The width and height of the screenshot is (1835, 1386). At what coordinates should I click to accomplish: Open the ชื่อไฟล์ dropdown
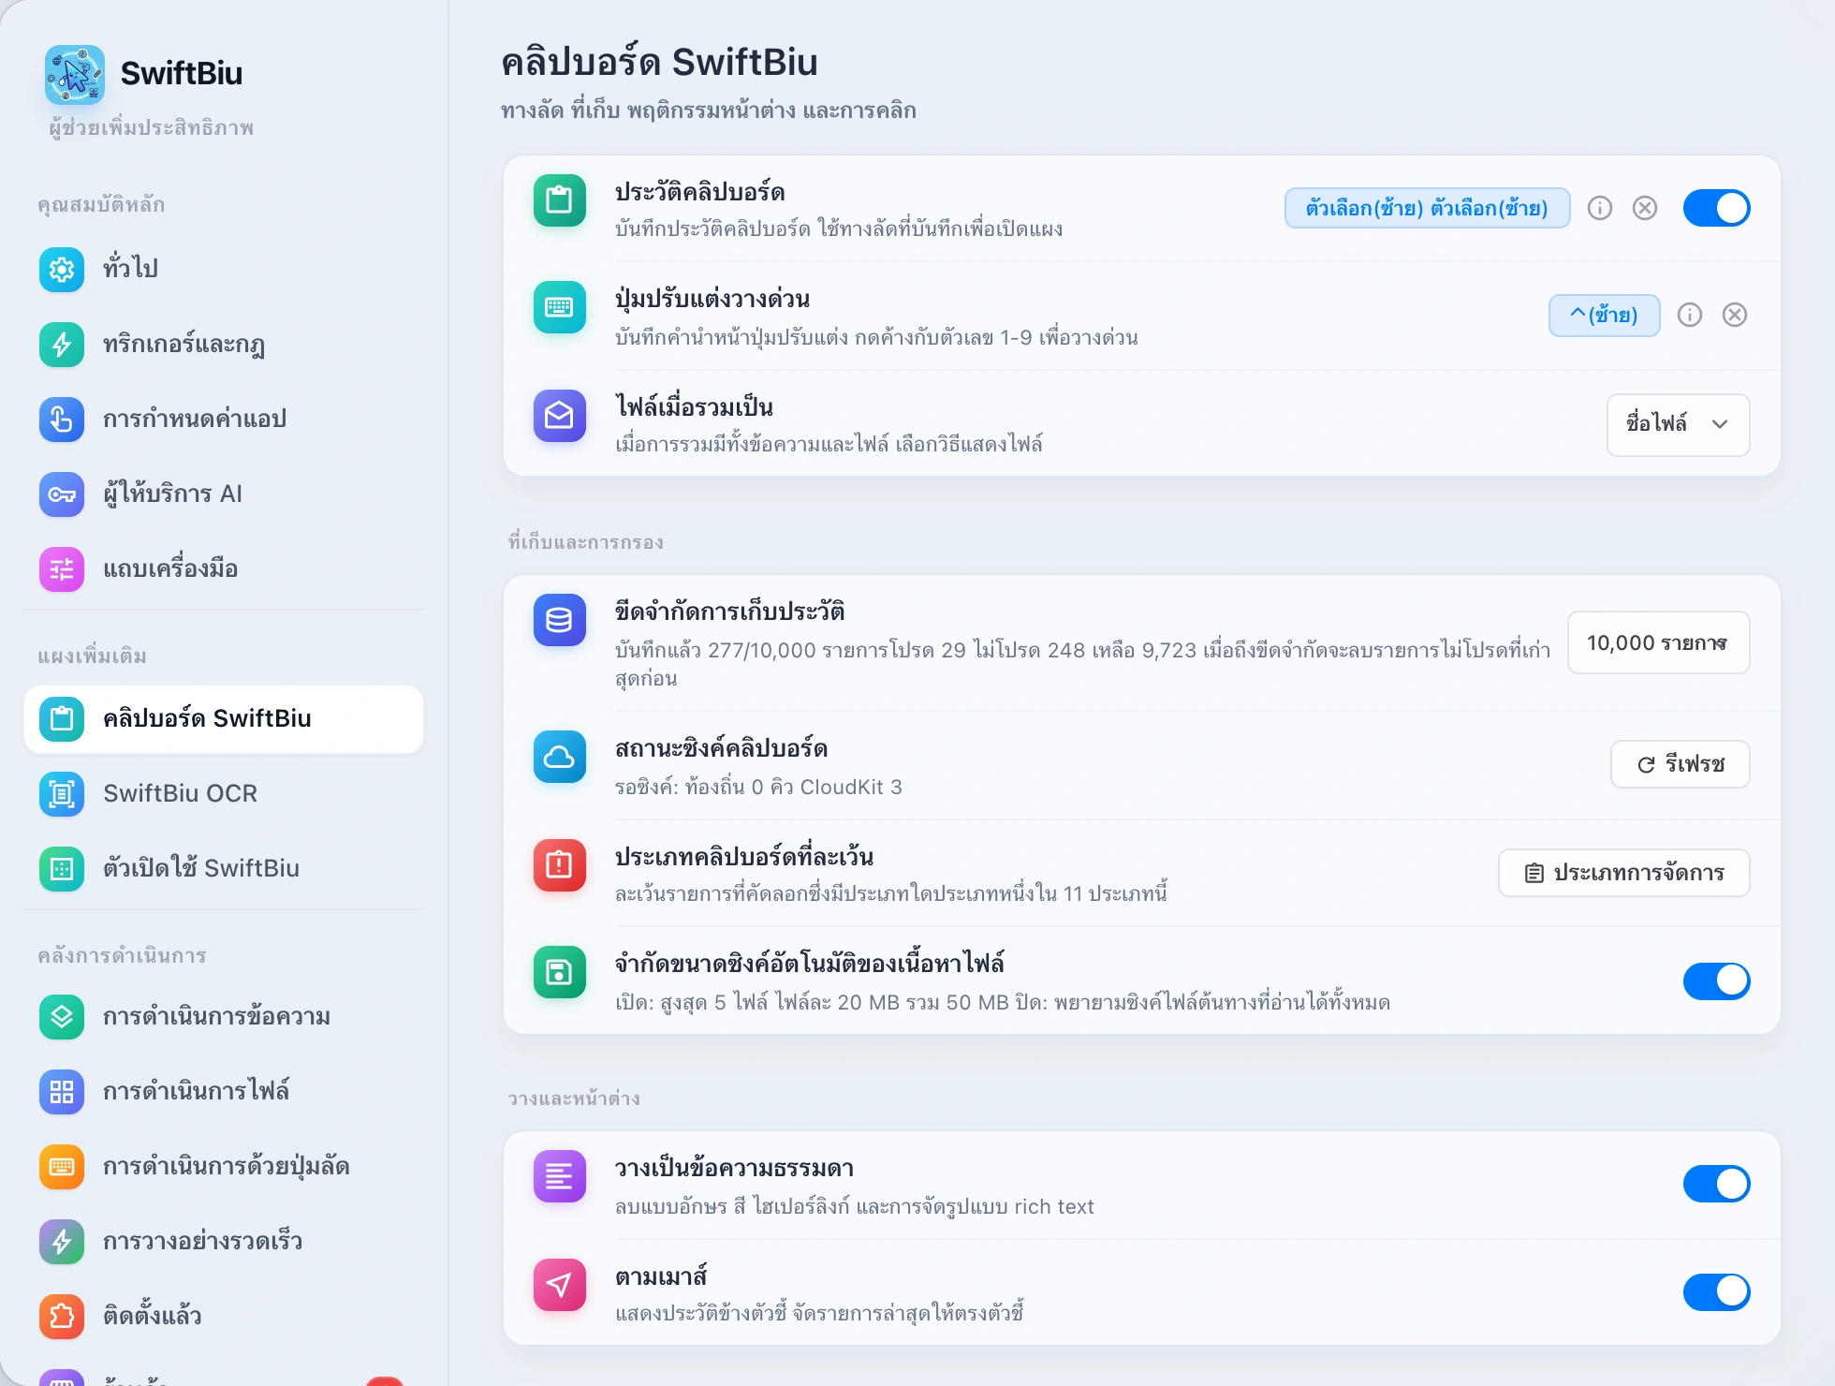(1678, 424)
